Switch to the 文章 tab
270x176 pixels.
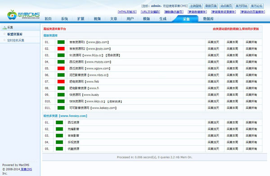click(113, 19)
